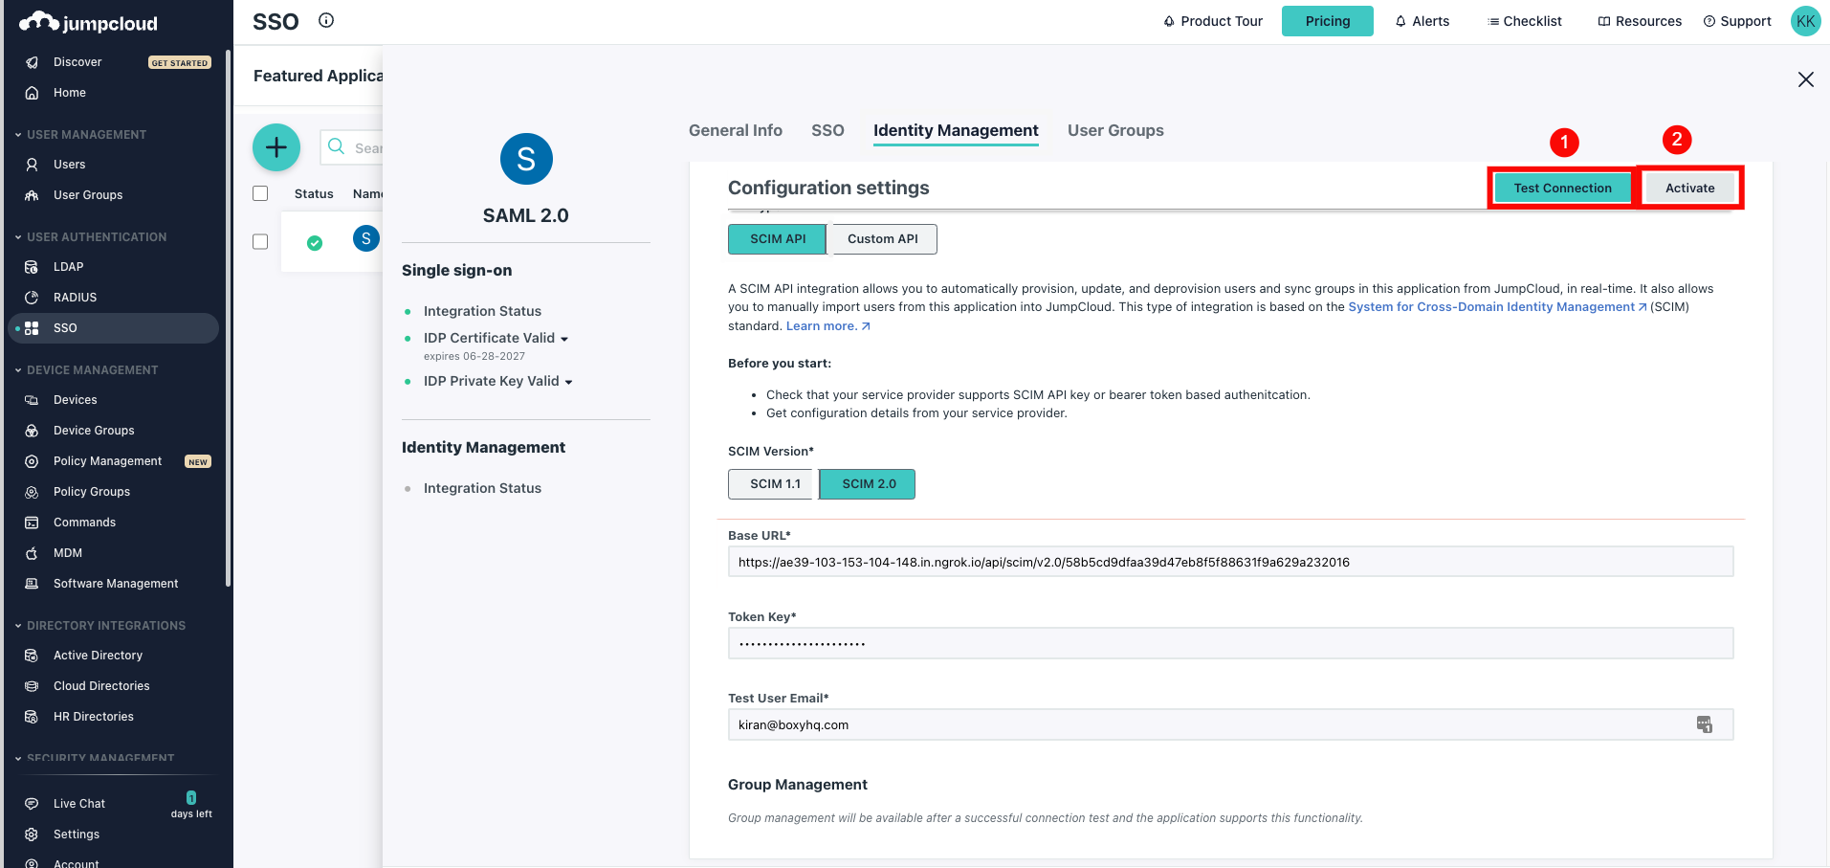Select the Custom API integration type
This screenshot has height=868, width=1830.
point(882,239)
